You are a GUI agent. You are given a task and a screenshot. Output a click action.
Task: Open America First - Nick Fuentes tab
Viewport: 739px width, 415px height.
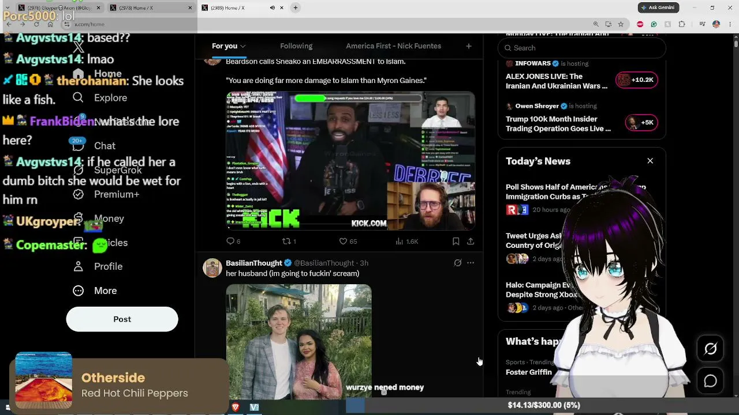(x=393, y=46)
